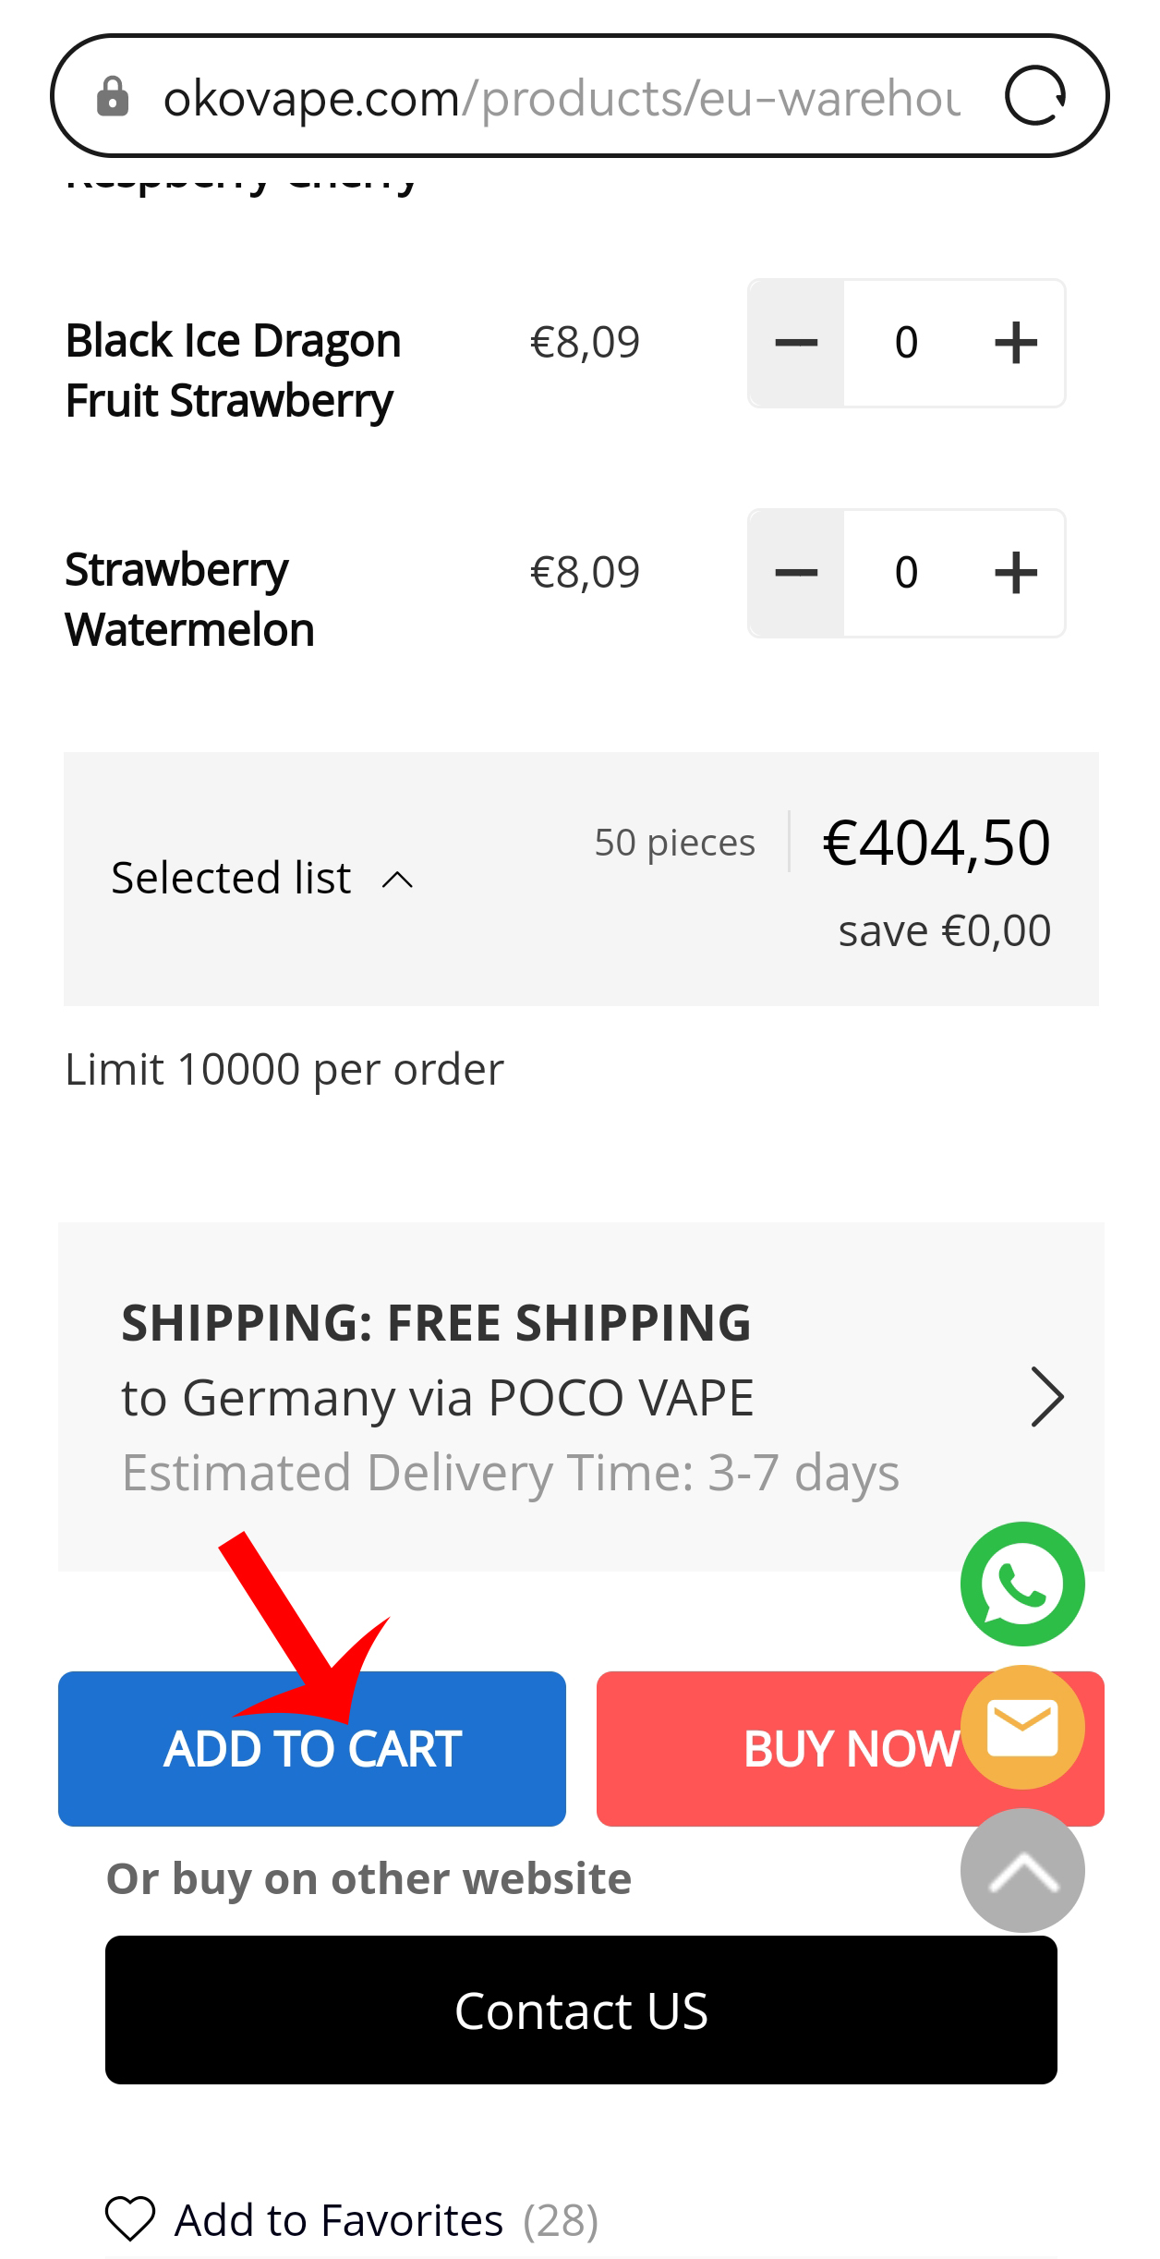The width and height of the screenshot is (1160, 2259).
Task: Tap the black Contact US button
Action: pyautogui.click(x=581, y=2010)
